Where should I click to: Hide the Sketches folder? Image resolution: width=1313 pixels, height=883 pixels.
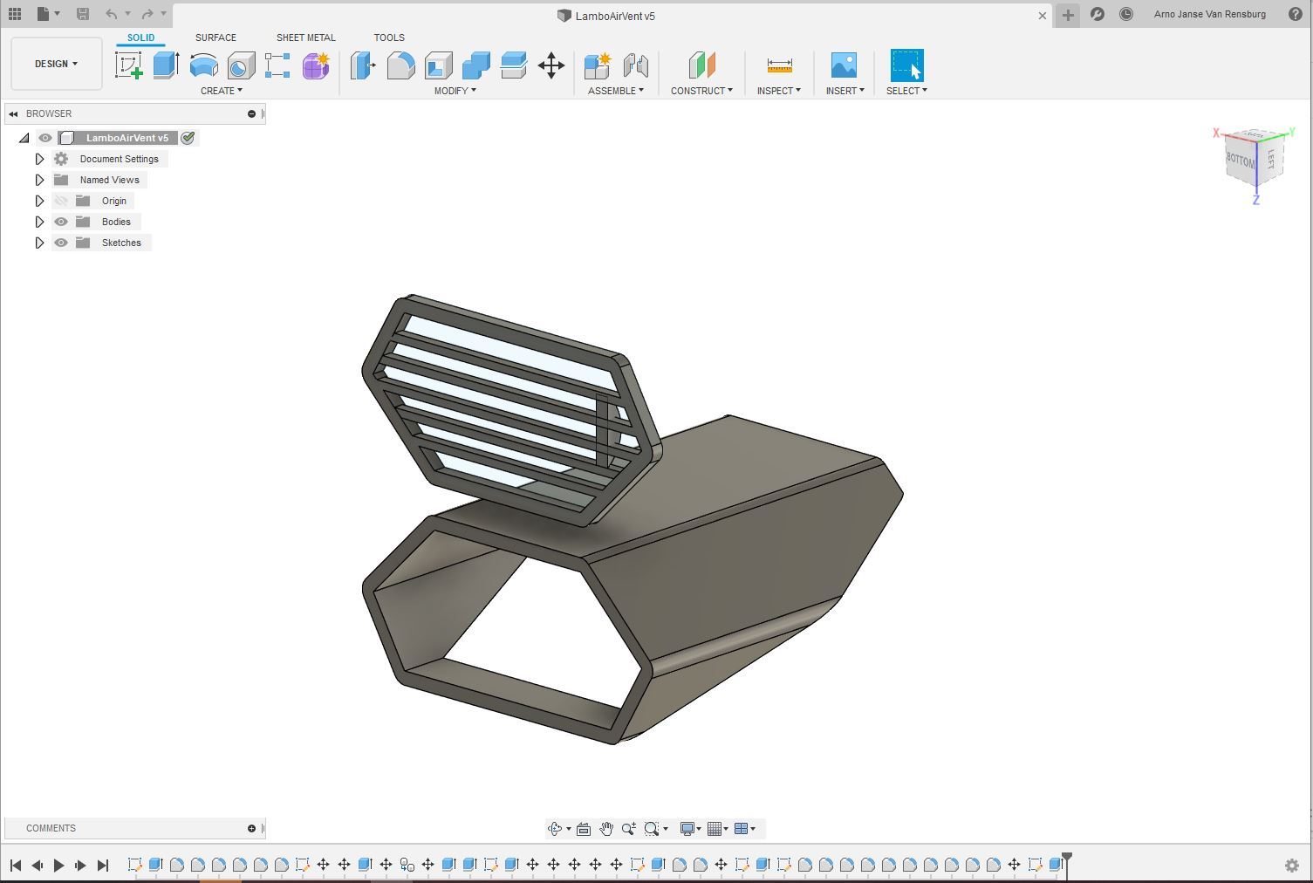click(x=61, y=243)
